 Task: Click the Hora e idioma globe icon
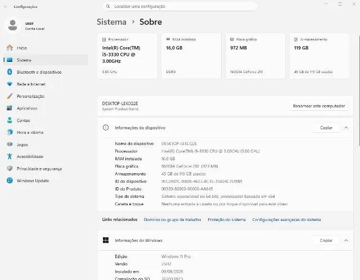pos(10,132)
